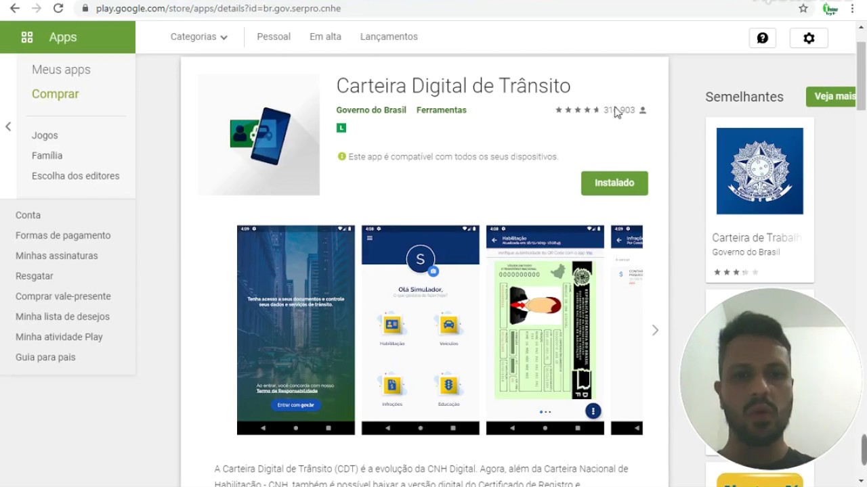This screenshot has height=487, width=867.
Task: Click the star rating next to 31.903
Action: click(x=577, y=110)
